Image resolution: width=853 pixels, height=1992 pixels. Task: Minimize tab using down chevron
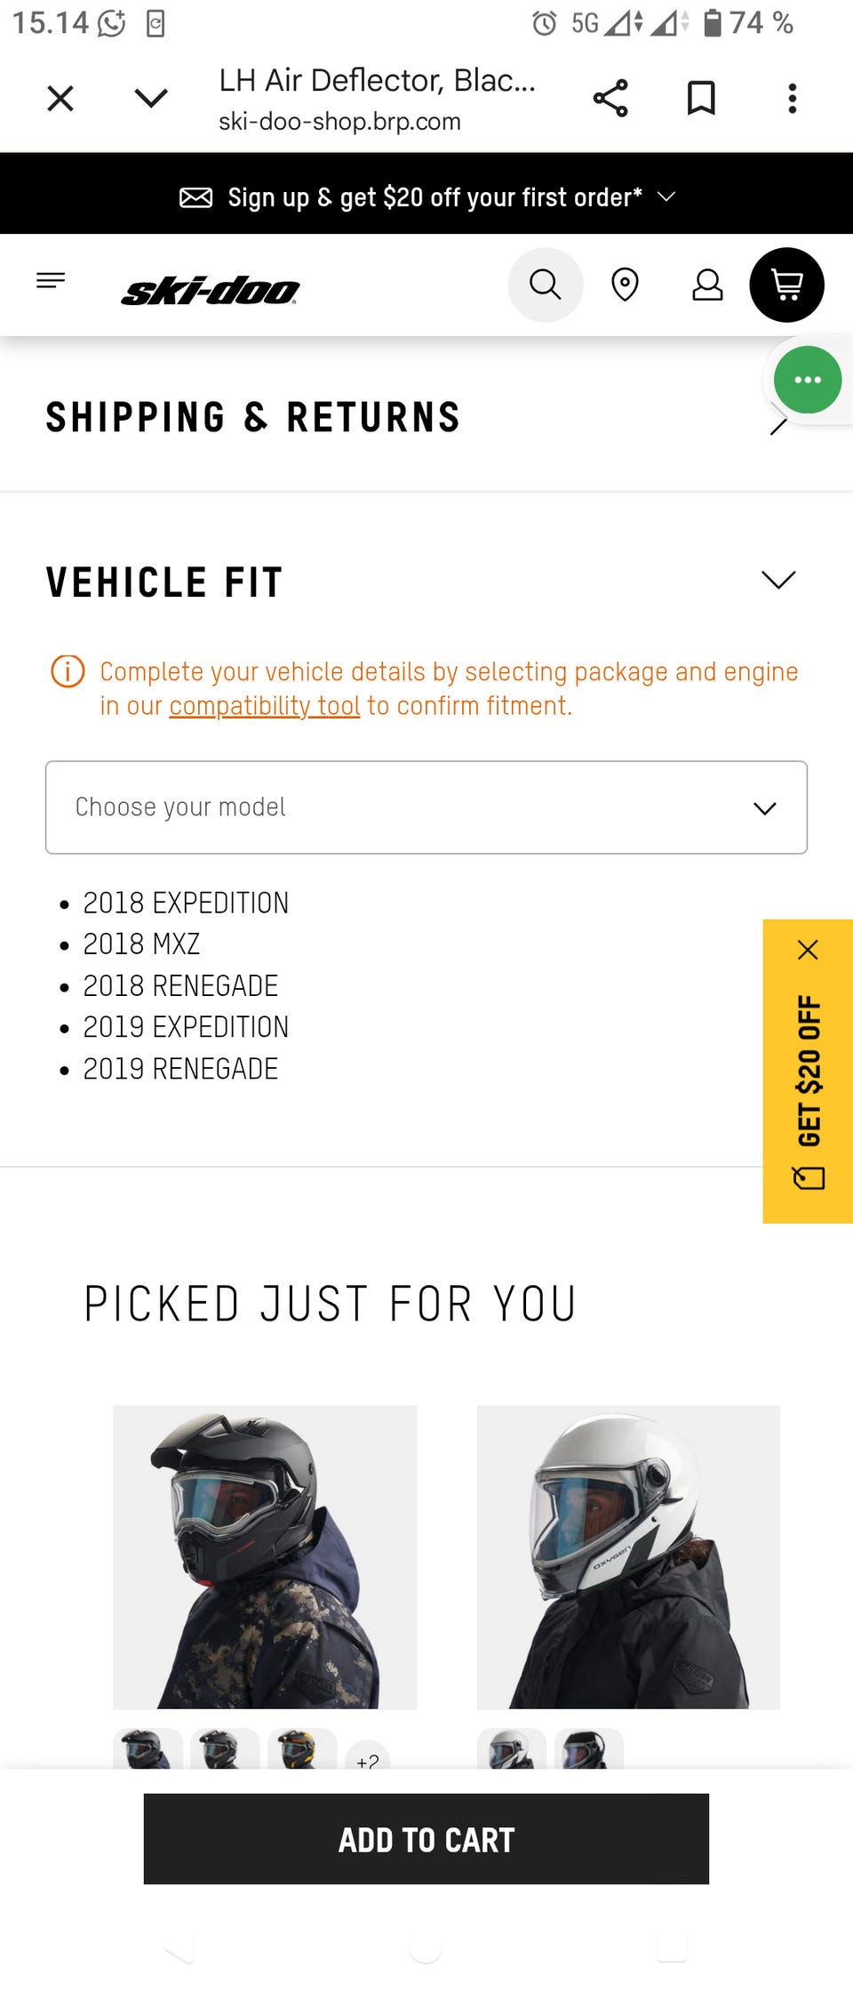click(151, 98)
